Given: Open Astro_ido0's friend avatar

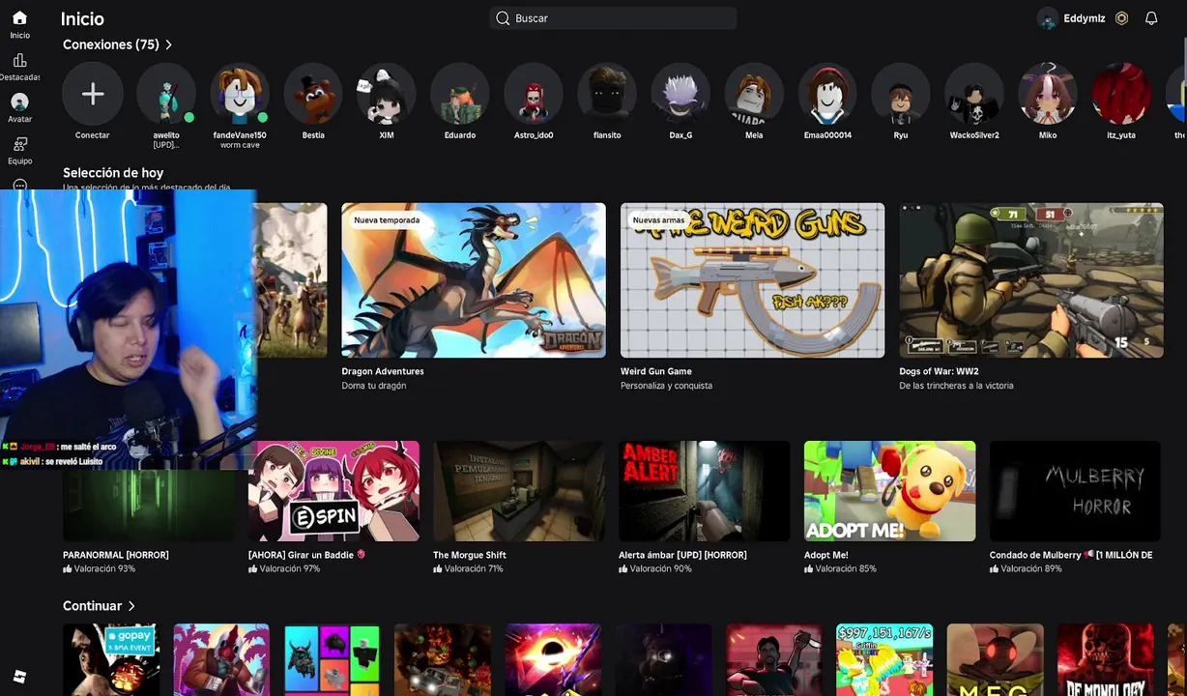Looking at the screenshot, I should (x=534, y=94).
